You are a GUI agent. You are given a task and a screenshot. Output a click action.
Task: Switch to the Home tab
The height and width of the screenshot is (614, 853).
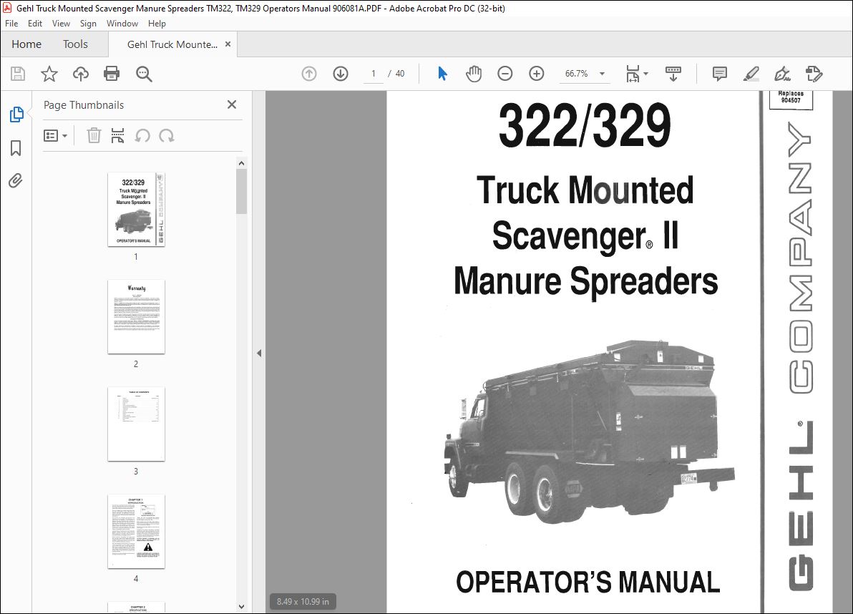coord(26,44)
